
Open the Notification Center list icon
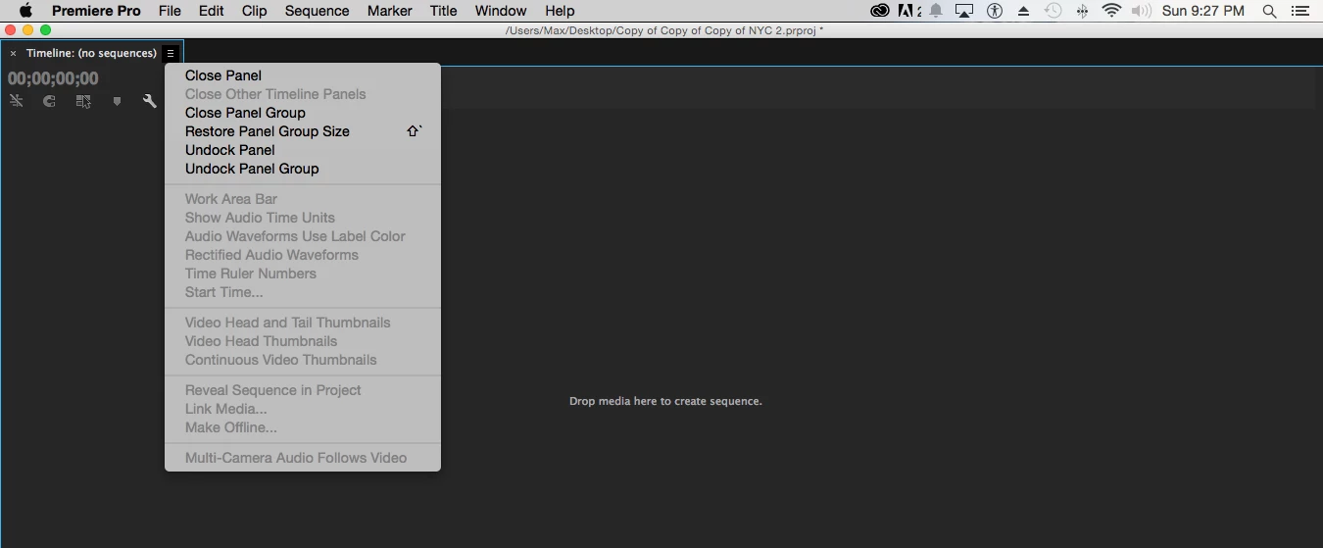click(1299, 11)
